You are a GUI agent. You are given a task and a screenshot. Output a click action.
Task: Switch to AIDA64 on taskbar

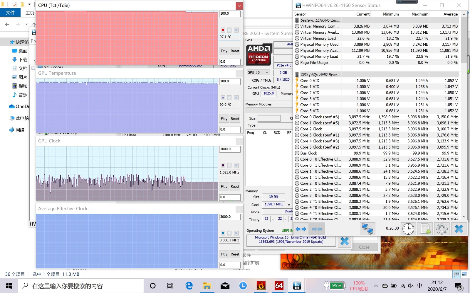(279, 286)
